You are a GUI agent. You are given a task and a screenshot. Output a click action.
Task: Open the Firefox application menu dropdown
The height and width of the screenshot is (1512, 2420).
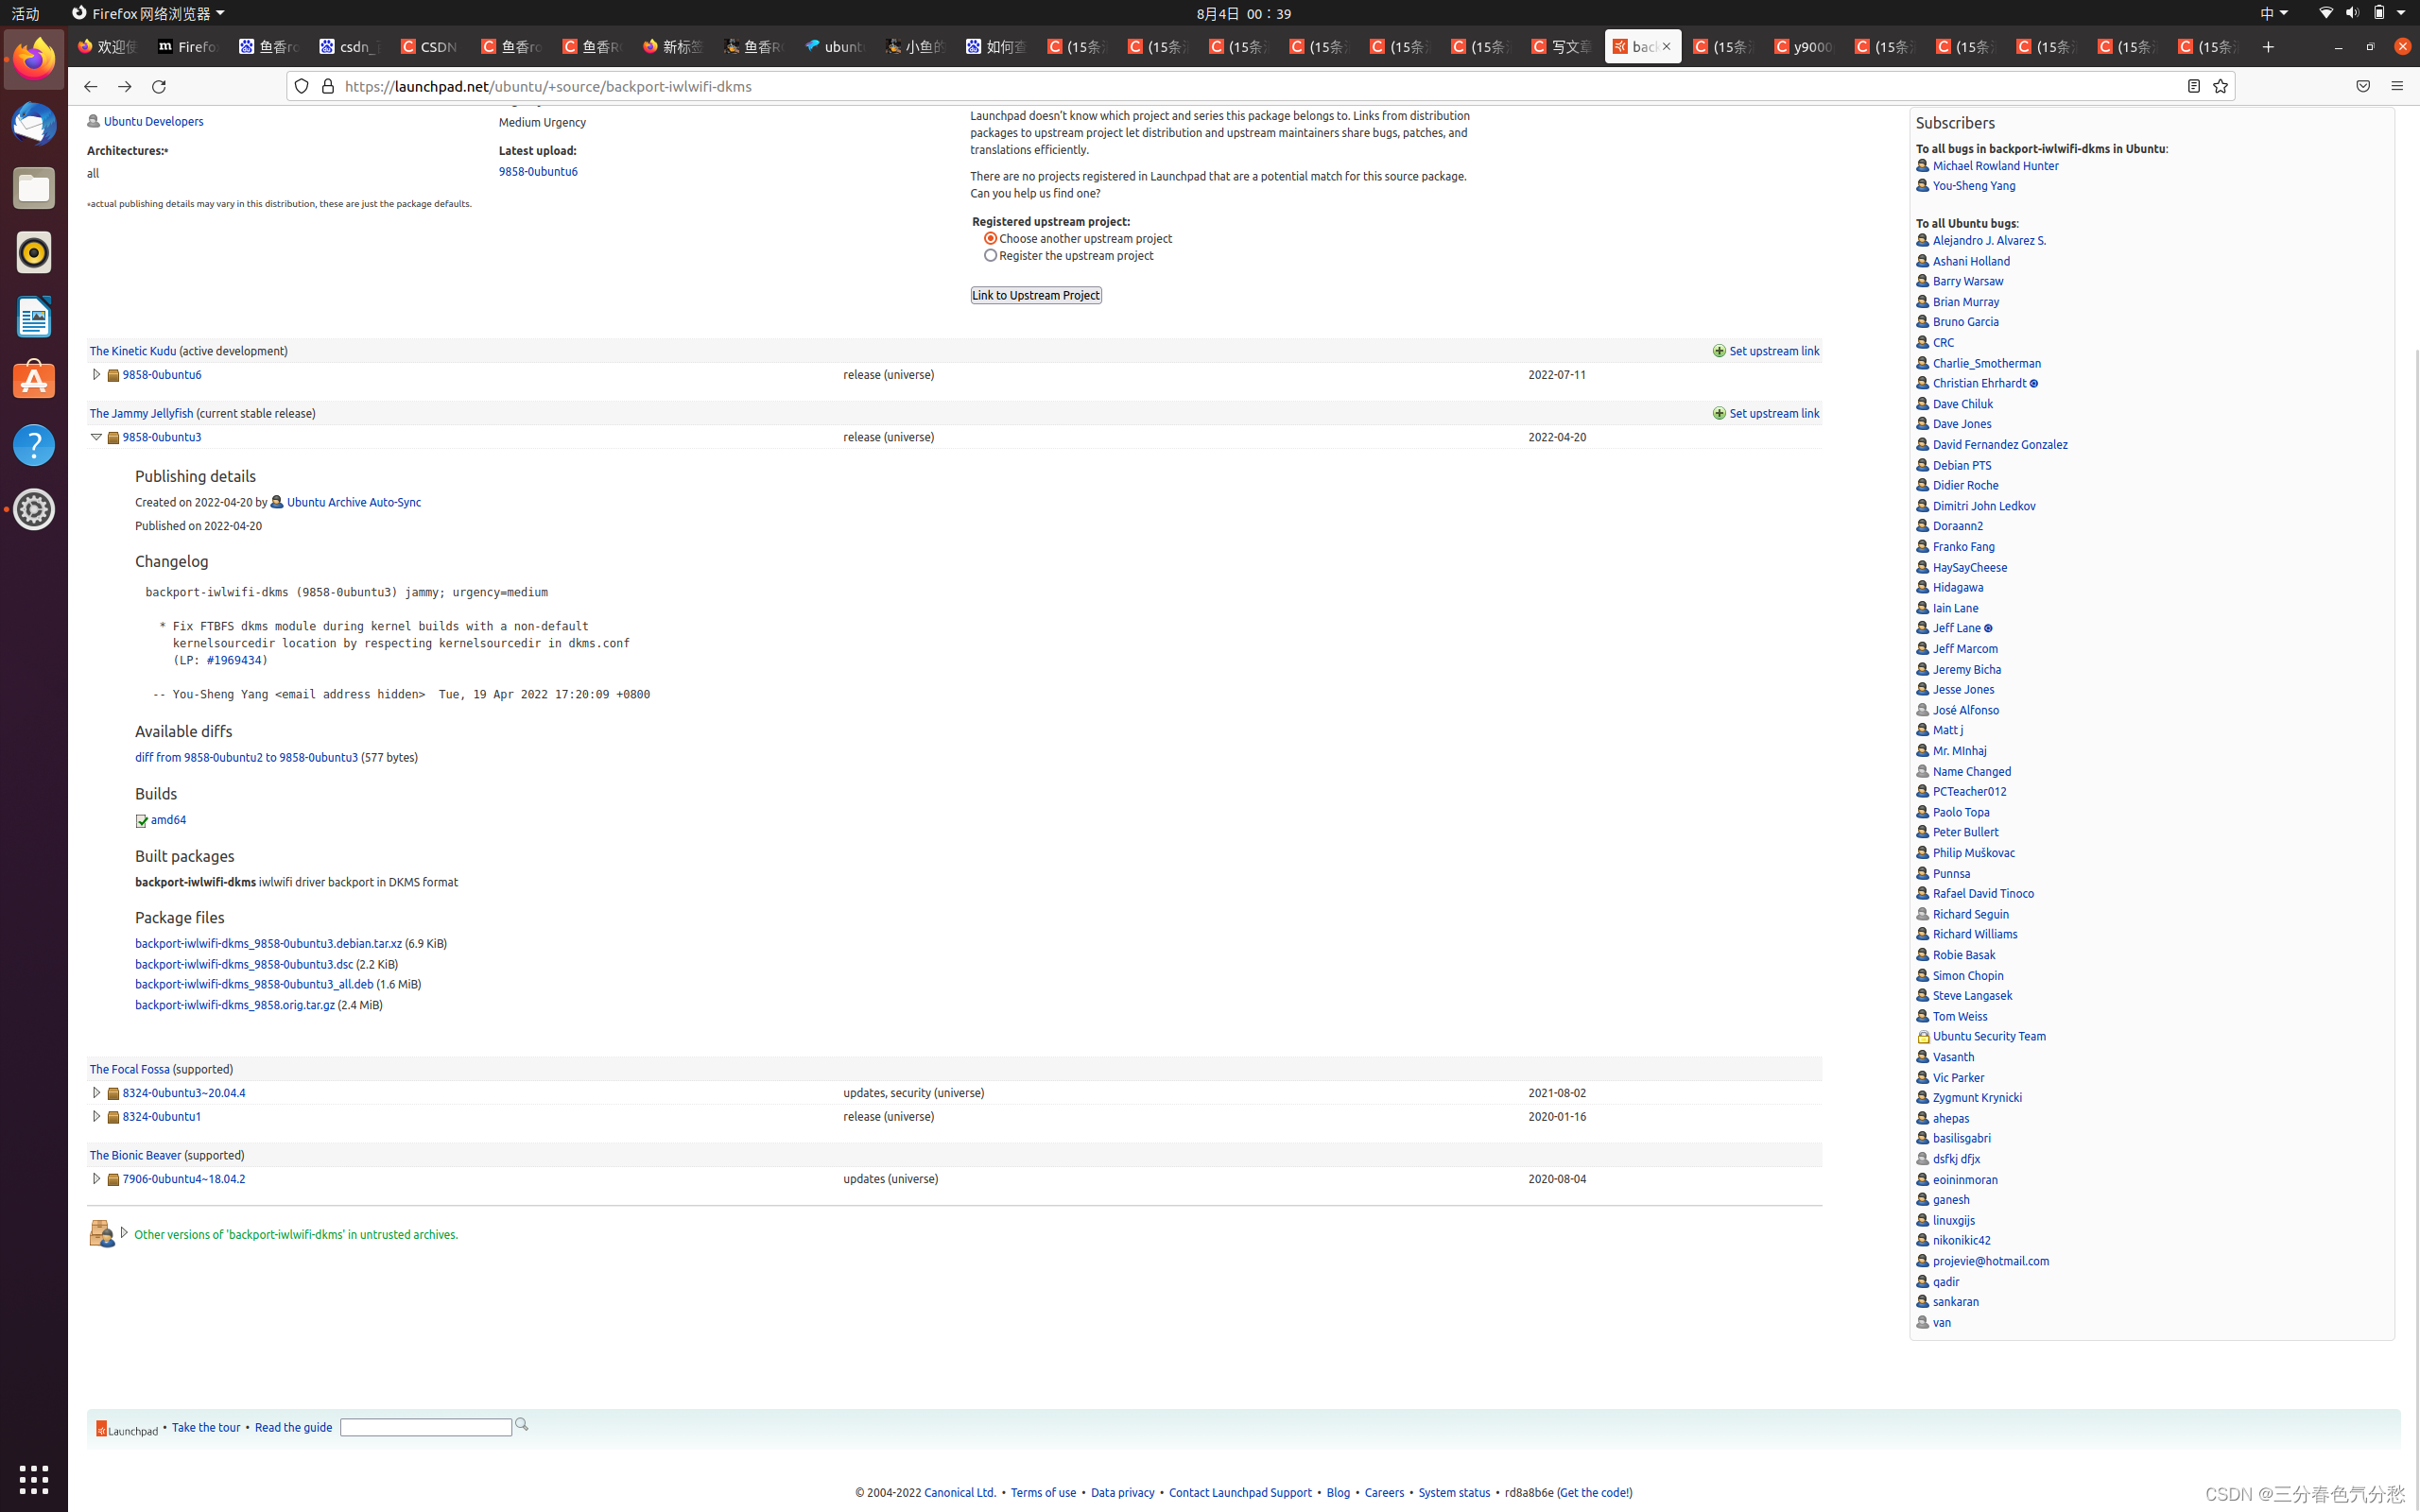[x=148, y=13]
